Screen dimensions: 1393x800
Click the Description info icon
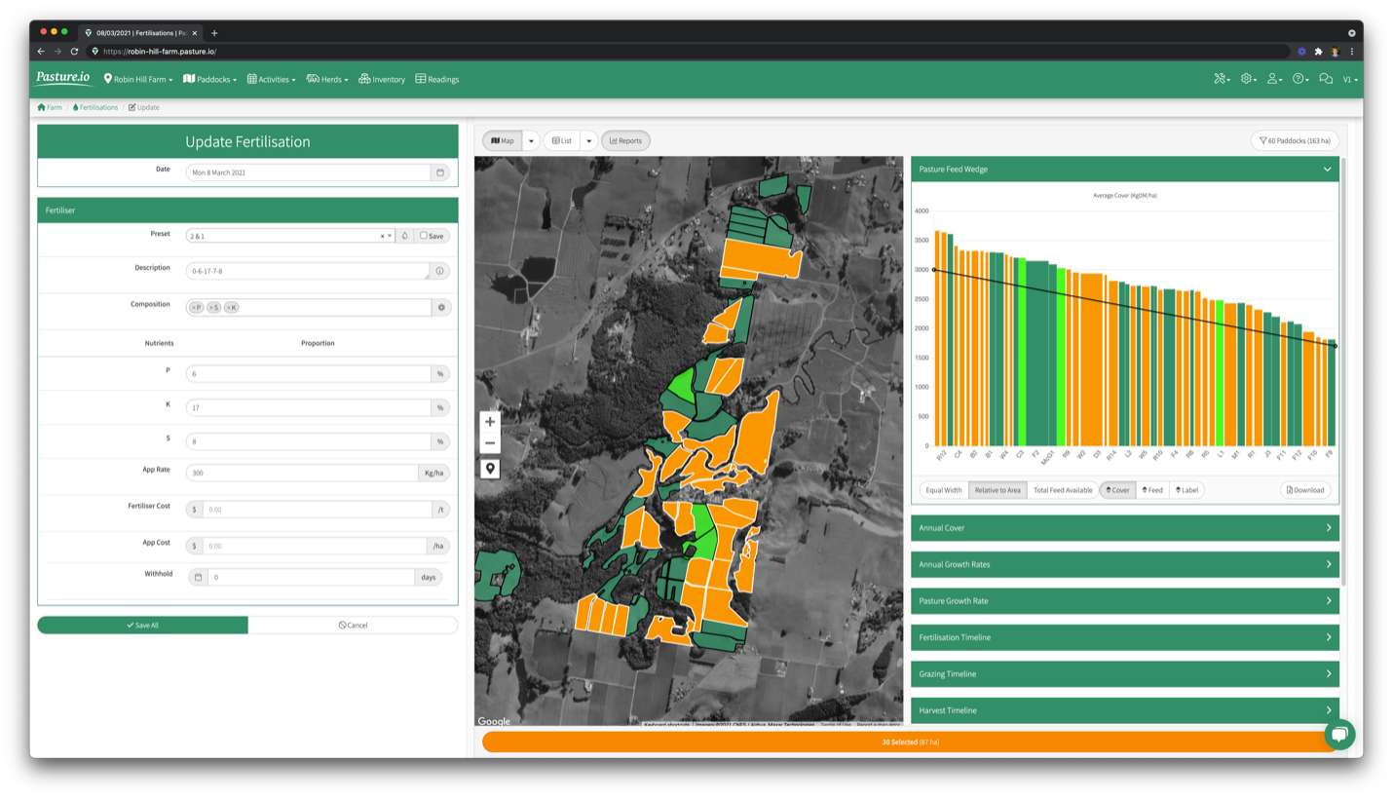tap(439, 271)
